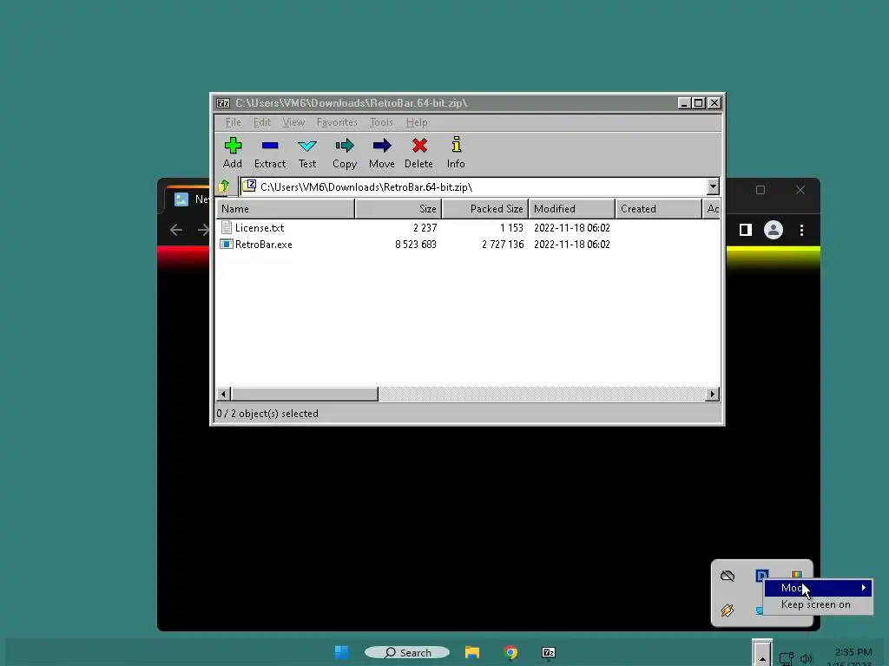Viewport: 889px width, 666px height.
Task: Click the taskbar Search box
Action: click(407, 652)
